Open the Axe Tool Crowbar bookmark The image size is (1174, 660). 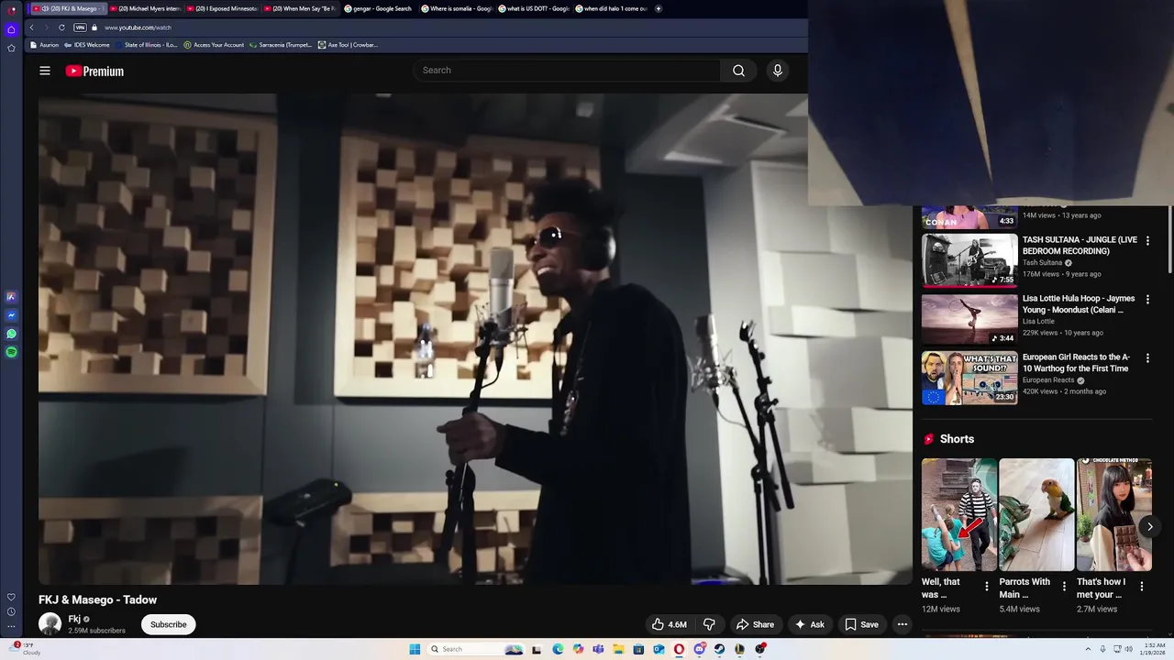coord(348,45)
